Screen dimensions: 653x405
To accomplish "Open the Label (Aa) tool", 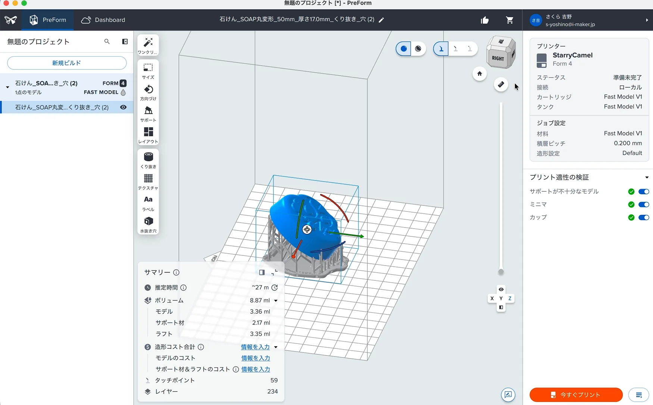I will pos(148,203).
